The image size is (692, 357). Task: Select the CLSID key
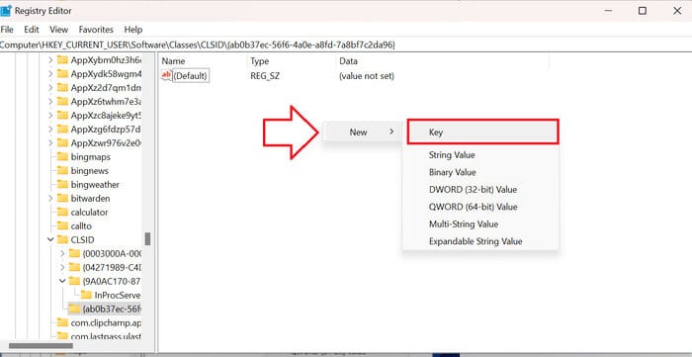pyautogui.click(x=82, y=239)
